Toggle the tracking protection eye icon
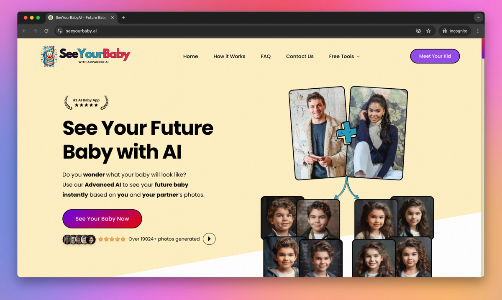The image size is (502, 300). (x=418, y=31)
